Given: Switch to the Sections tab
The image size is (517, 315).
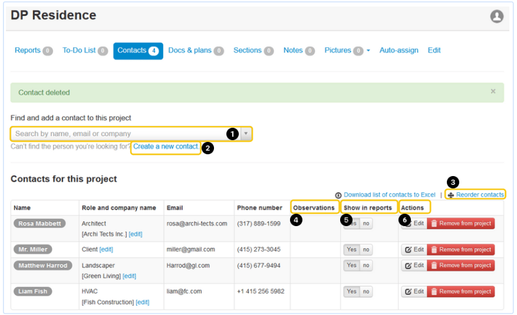Looking at the screenshot, I should coord(253,51).
